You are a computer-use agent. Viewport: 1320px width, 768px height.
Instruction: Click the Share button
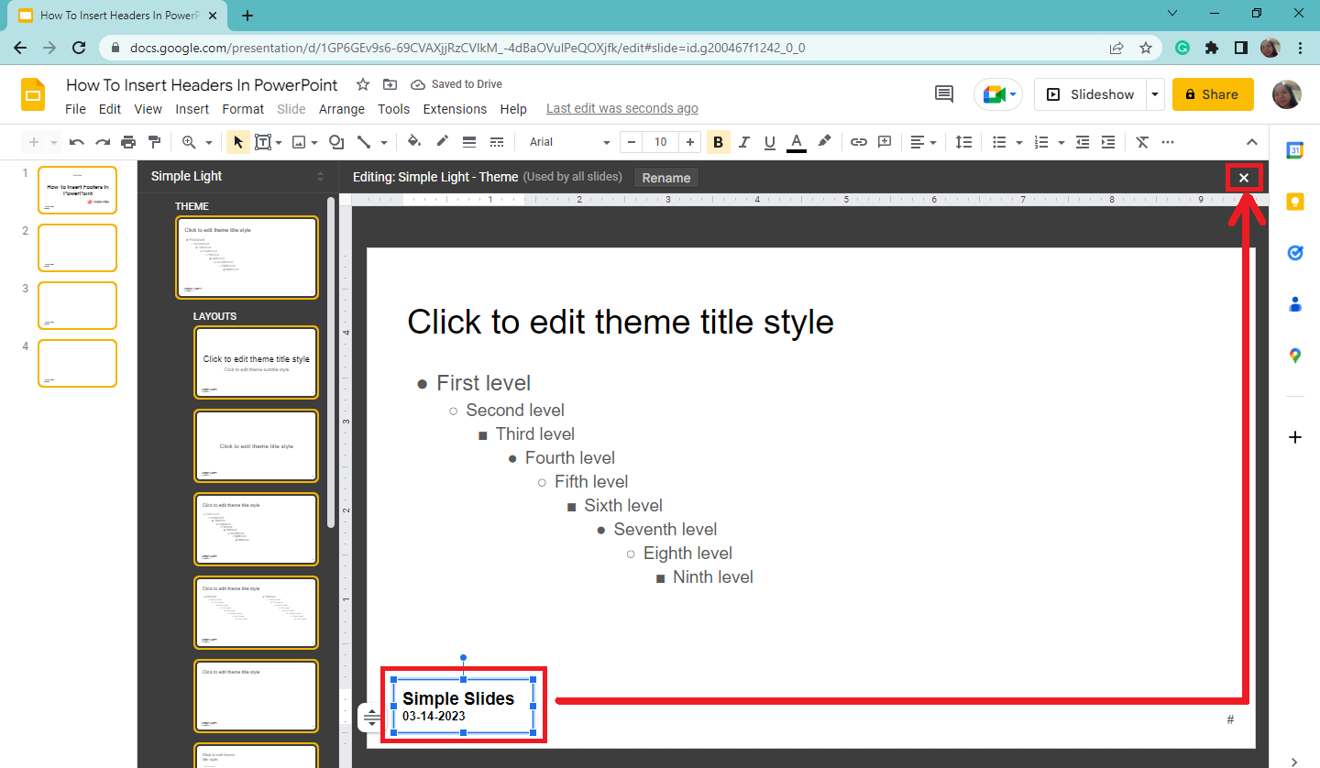click(x=1212, y=93)
